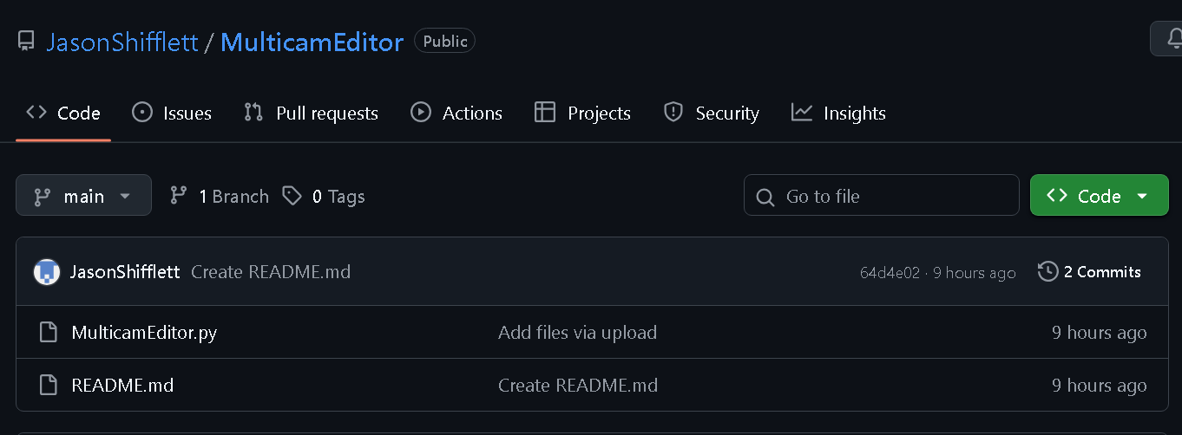The width and height of the screenshot is (1182, 435).
Task: Go to the Actions tab
Action: tap(456, 114)
